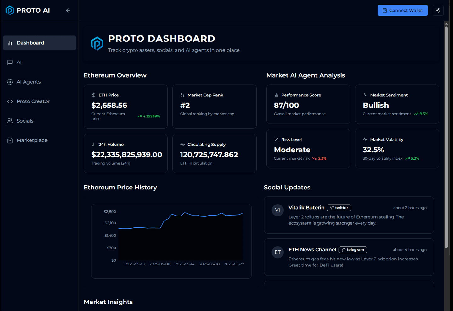Viewport: 453px width, 311px height.
Task: Click the ET avatar of ETH News Channel
Action: point(277,252)
